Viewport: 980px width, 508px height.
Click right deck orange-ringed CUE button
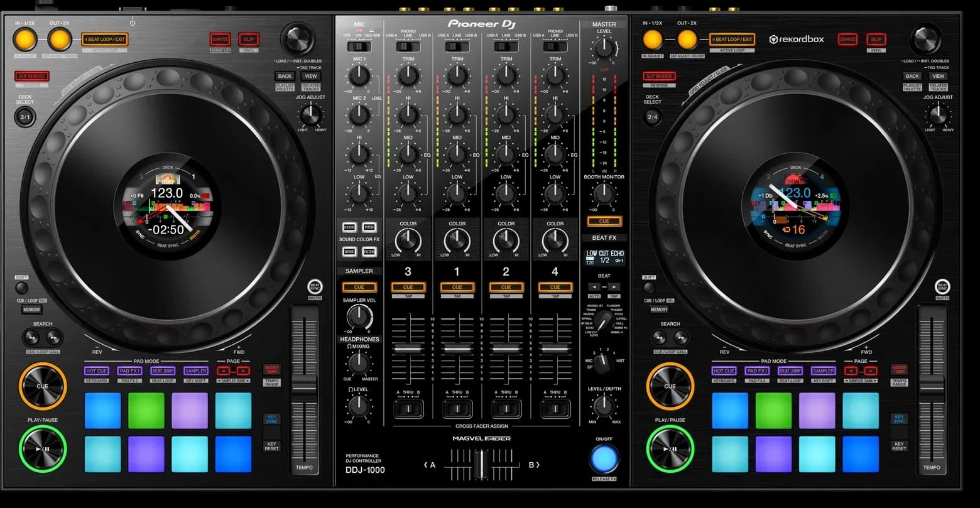[x=670, y=386]
